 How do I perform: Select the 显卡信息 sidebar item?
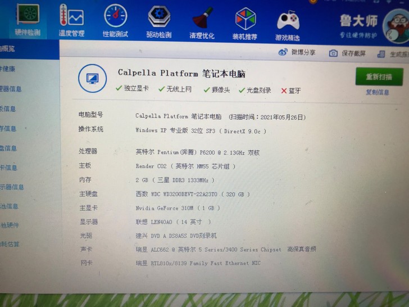tap(8, 168)
